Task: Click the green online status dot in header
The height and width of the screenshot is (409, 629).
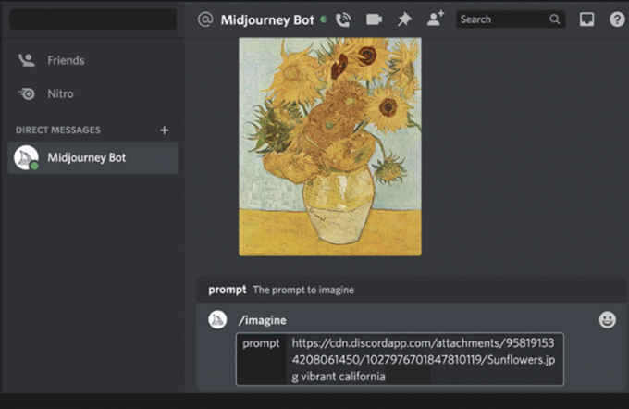Action: click(x=324, y=19)
